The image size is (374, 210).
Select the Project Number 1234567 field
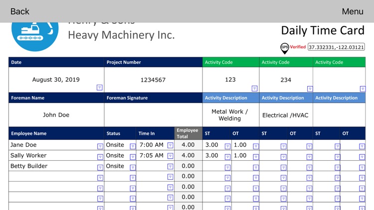click(x=154, y=80)
